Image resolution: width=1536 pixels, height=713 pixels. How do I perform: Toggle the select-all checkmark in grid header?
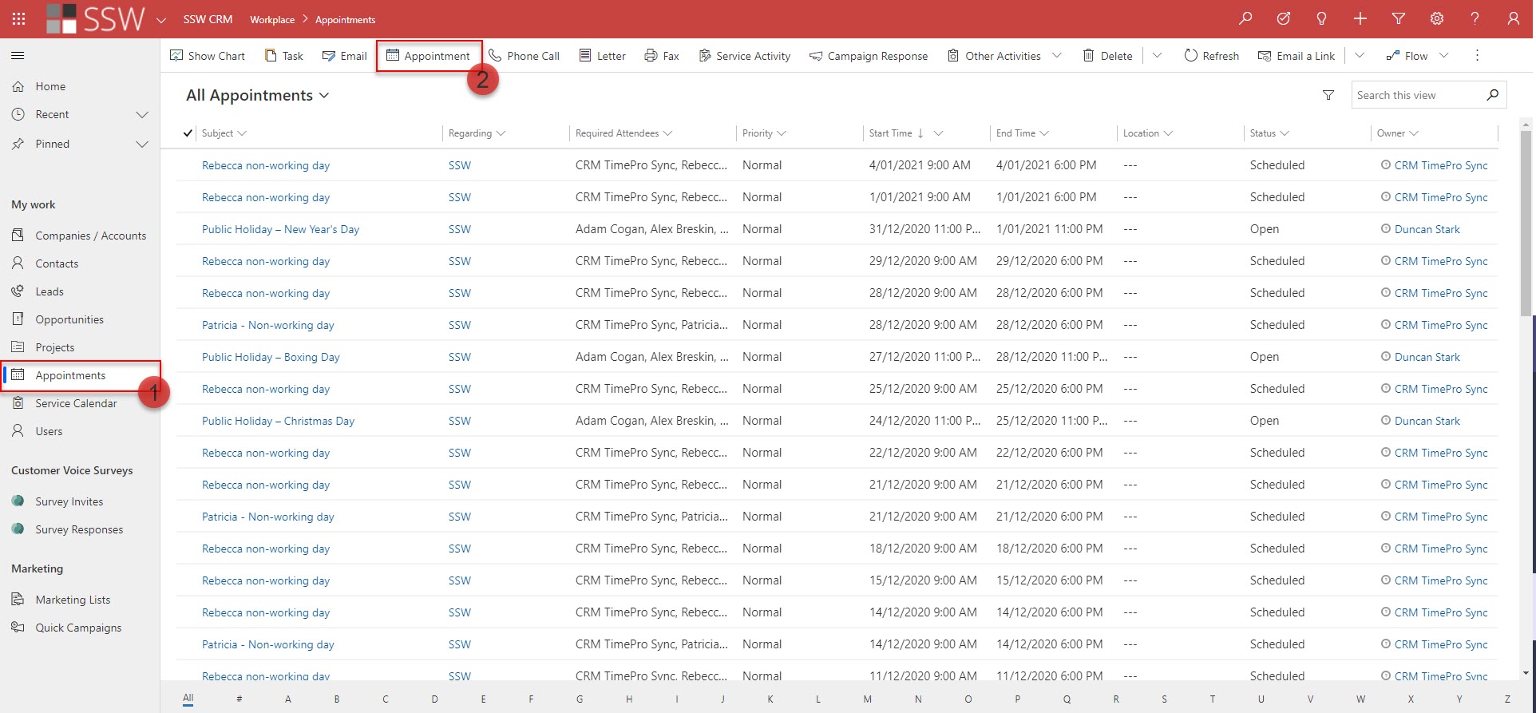[x=188, y=133]
